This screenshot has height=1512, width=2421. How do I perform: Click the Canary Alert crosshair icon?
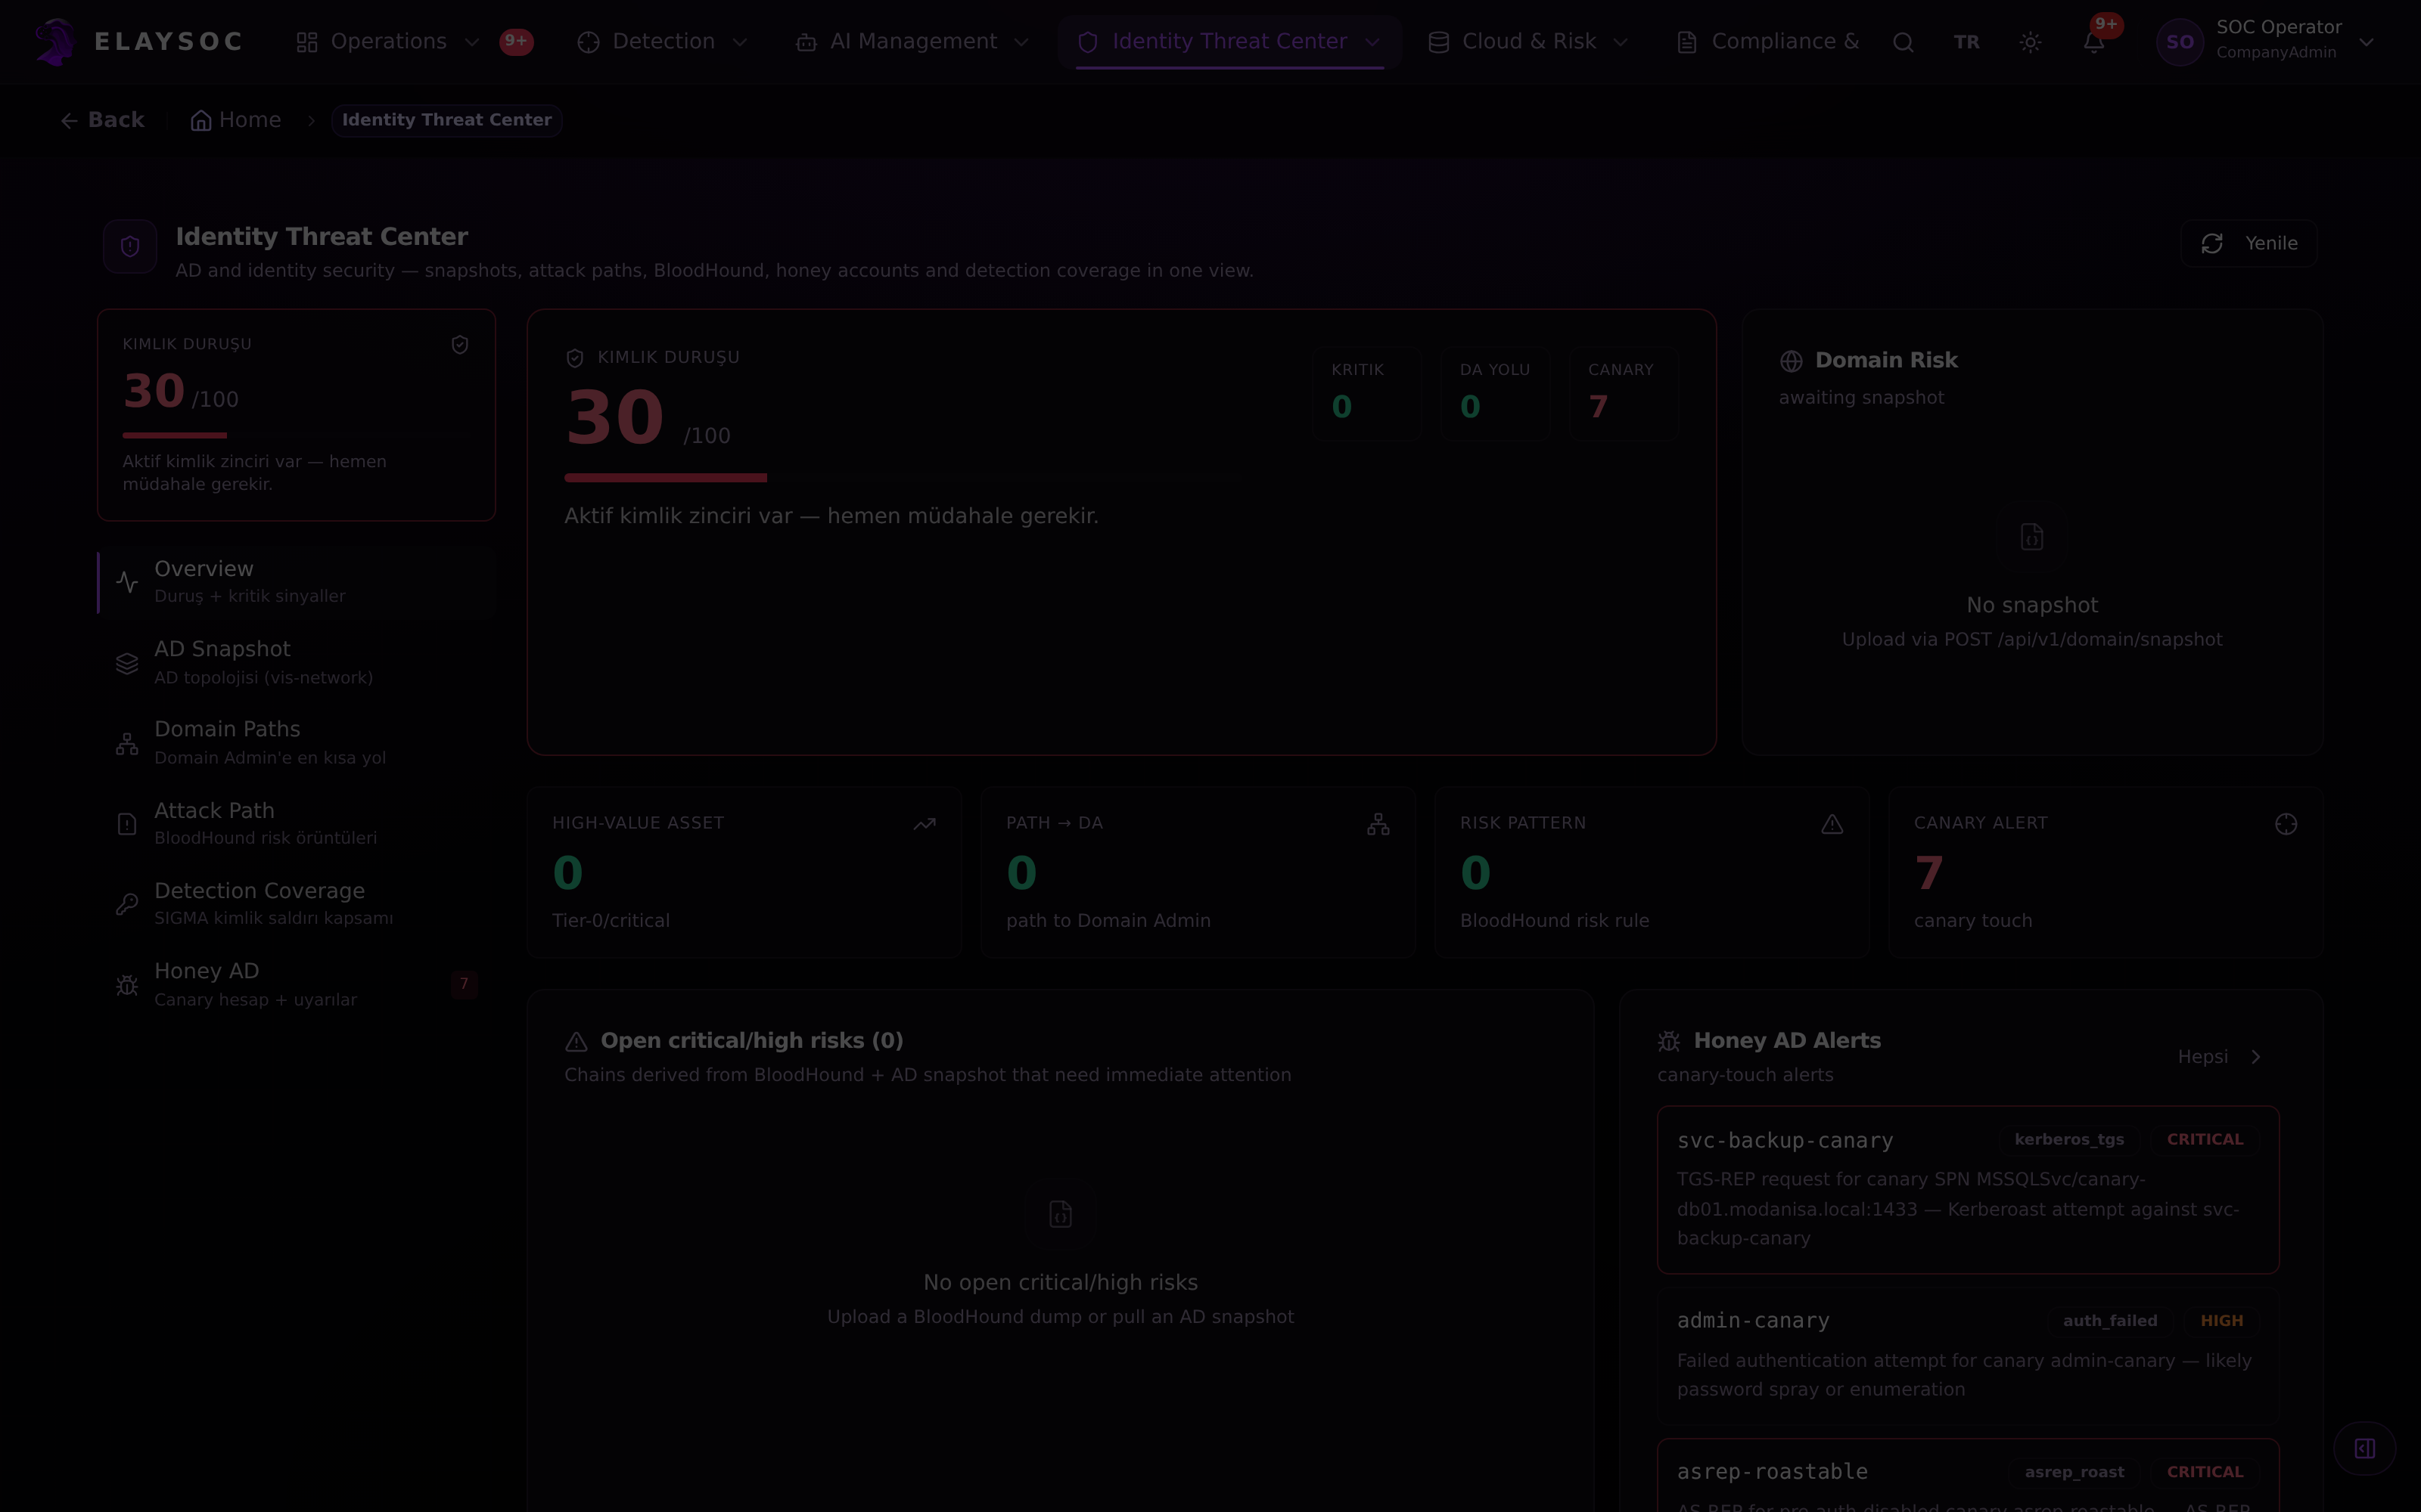click(2286, 824)
